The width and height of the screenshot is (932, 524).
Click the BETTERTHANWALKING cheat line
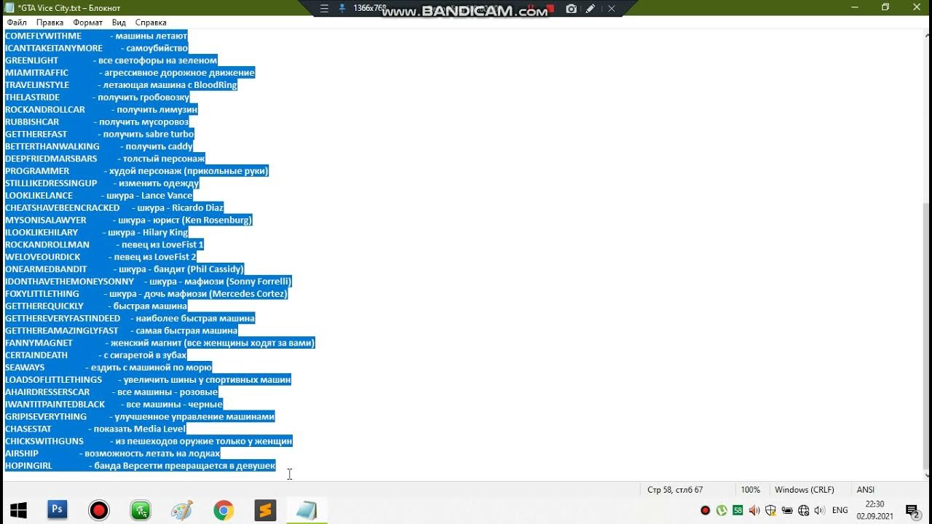tap(99, 147)
